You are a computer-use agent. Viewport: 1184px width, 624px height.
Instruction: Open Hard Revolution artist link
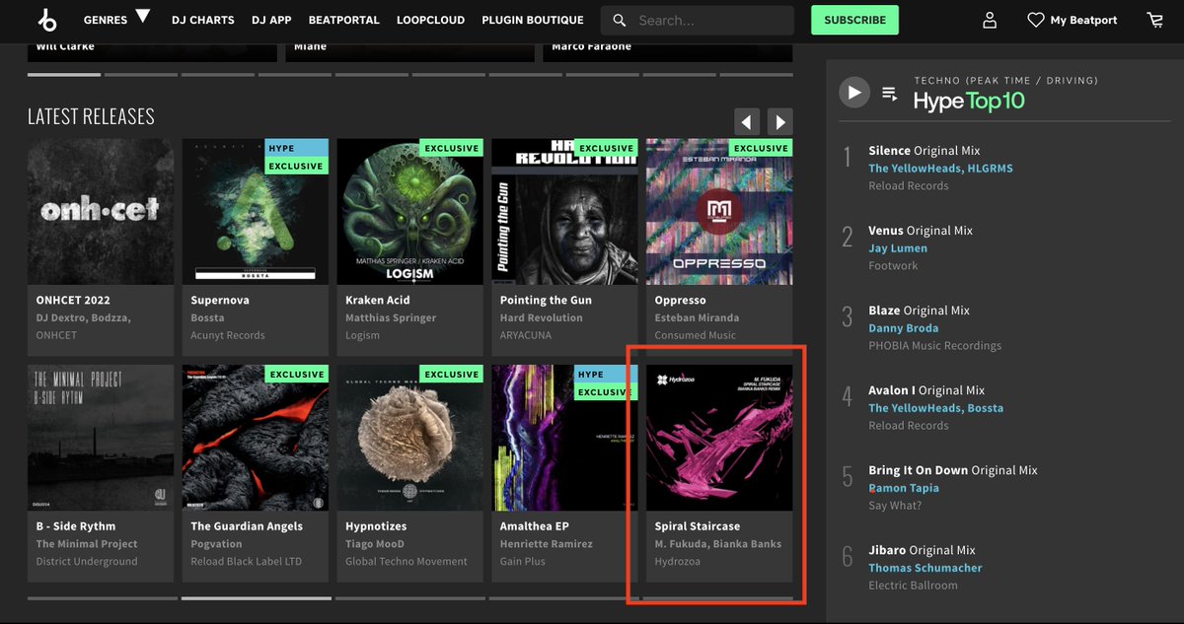(542, 317)
